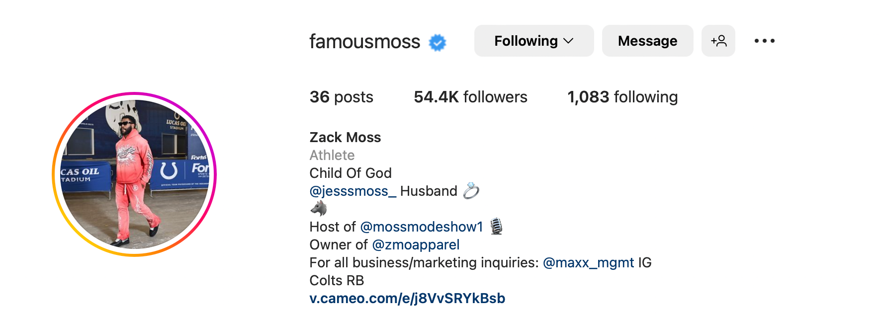Click the chevron arrow inside Following

(568, 41)
